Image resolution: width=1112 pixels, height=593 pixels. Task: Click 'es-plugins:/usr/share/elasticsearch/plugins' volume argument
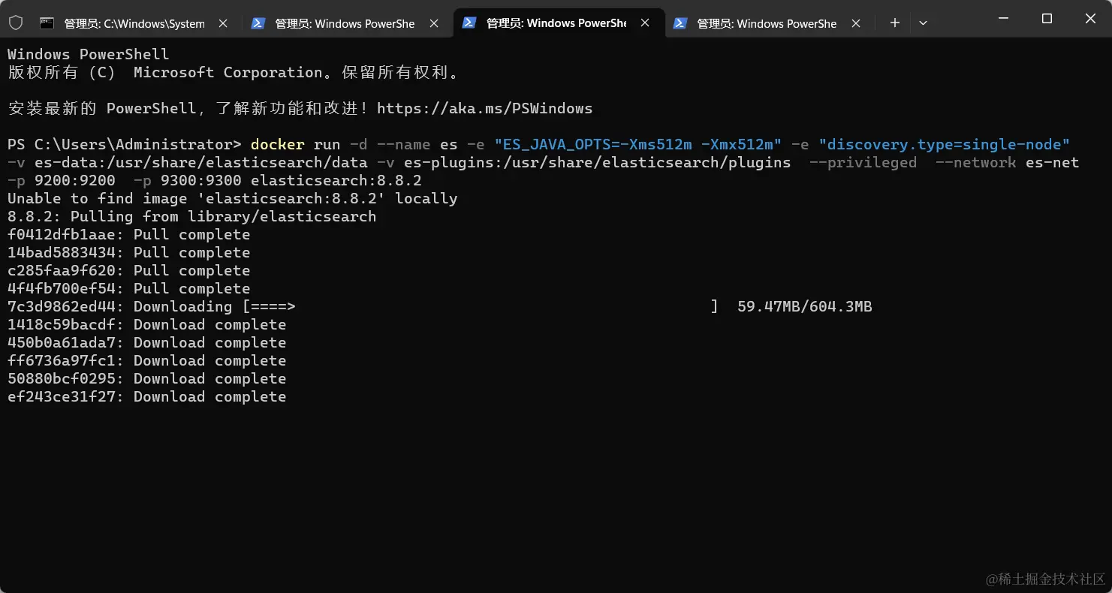click(x=598, y=162)
